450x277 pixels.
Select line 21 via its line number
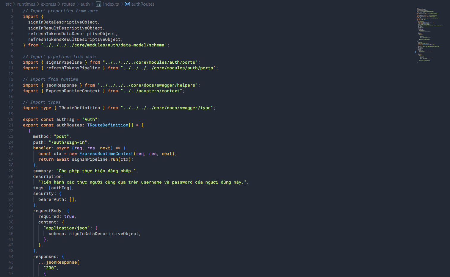coord(11,125)
